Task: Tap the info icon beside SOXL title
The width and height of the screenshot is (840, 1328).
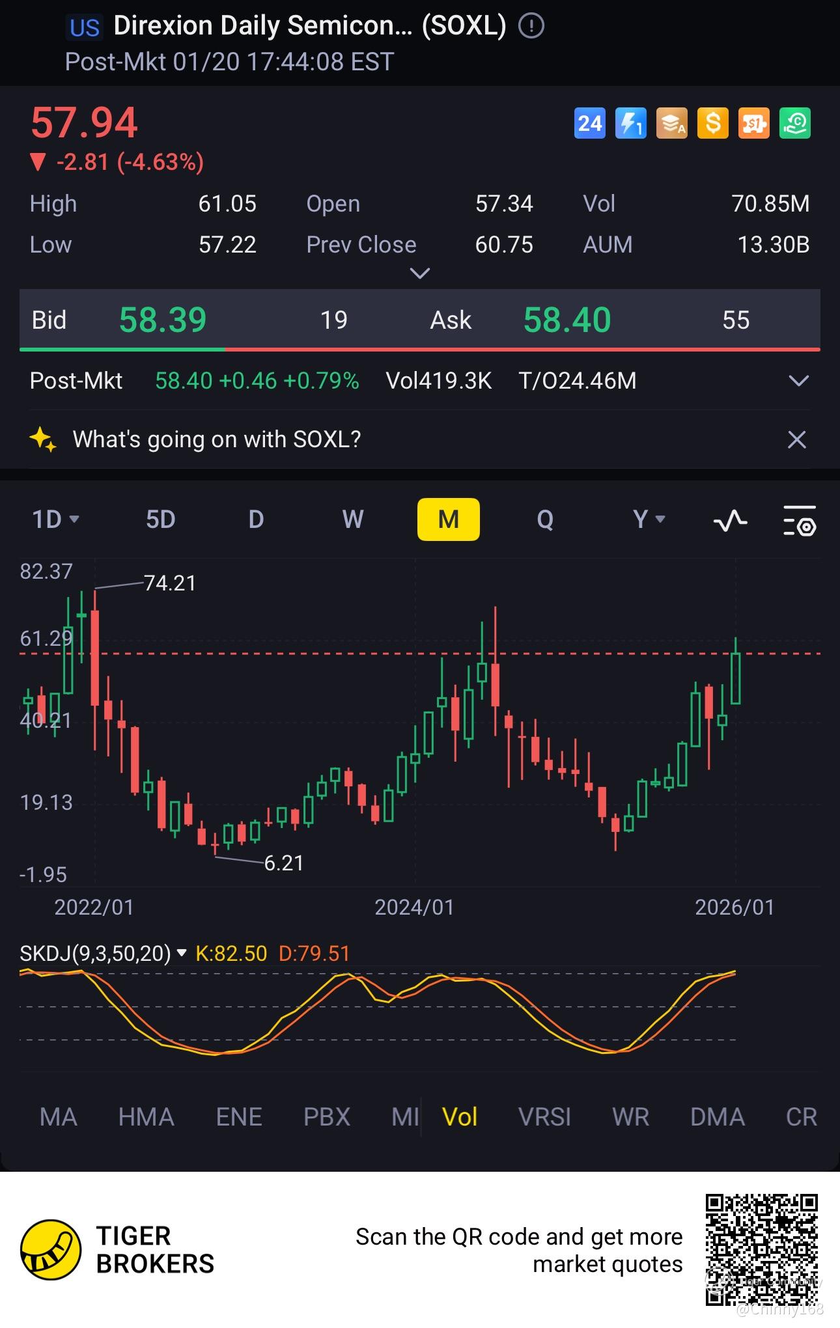Action: (531, 26)
